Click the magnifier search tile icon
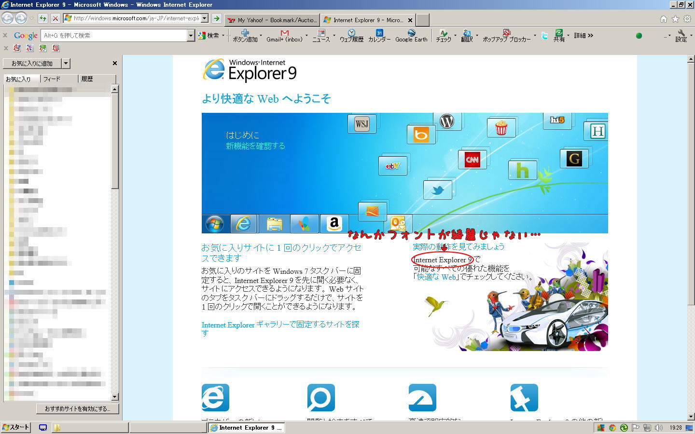 click(x=321, y=397)
